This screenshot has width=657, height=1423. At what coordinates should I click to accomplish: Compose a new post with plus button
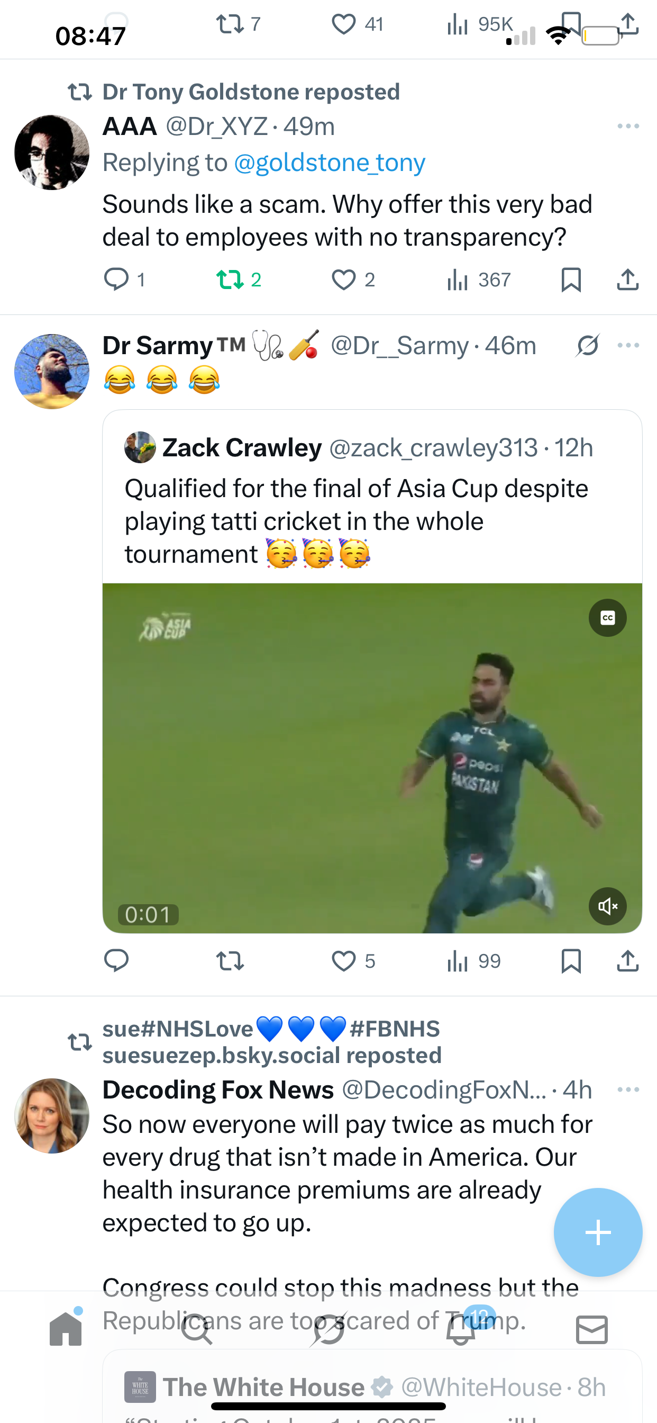pyautogui.click(x=598, y=1232)
